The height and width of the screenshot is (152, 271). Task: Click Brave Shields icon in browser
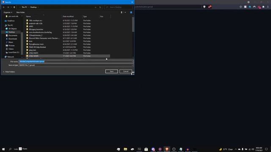204,7
